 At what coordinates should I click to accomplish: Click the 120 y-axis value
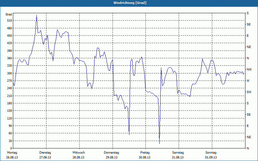10,118
